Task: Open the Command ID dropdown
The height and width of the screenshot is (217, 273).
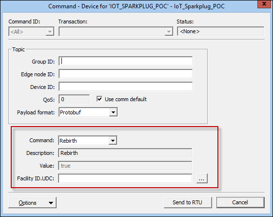Action: tap(50, 32)
